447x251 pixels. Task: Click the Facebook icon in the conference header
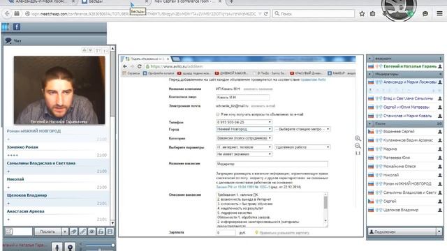pos(17,27)
